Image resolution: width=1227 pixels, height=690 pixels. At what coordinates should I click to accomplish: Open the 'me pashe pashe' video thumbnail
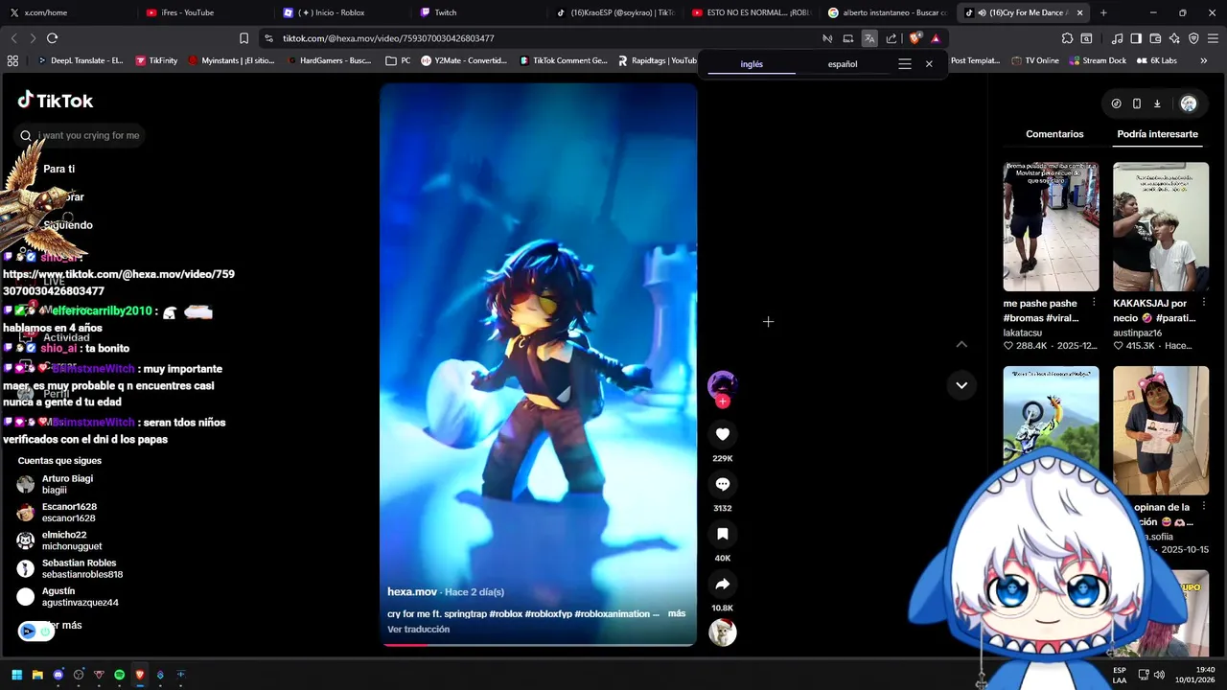1051,226
